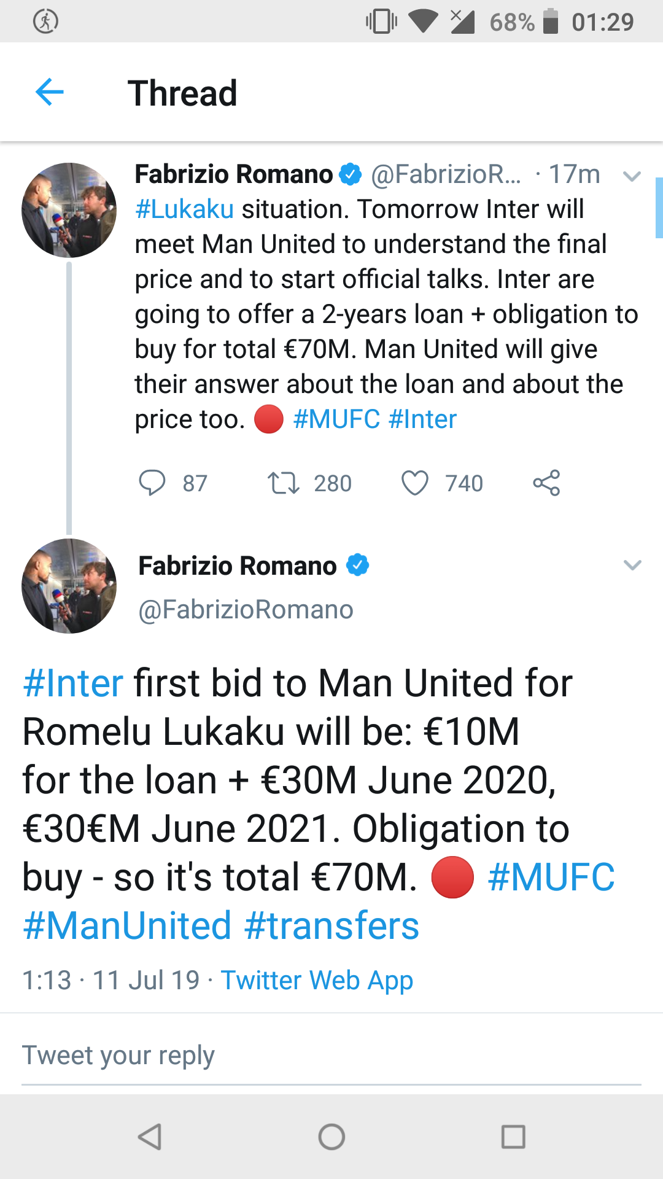
Task: Share the first tweet via share icon
Action: coord(546,483)
